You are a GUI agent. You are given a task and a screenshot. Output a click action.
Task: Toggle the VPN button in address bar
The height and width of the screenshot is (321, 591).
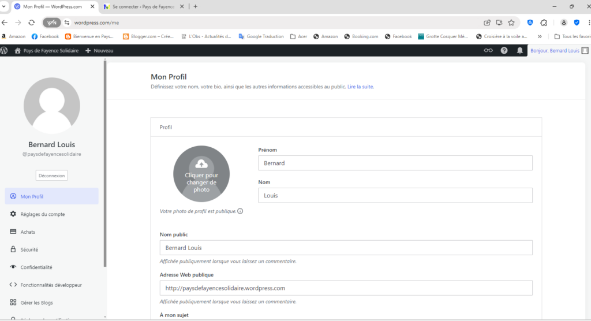click(51, 23)
